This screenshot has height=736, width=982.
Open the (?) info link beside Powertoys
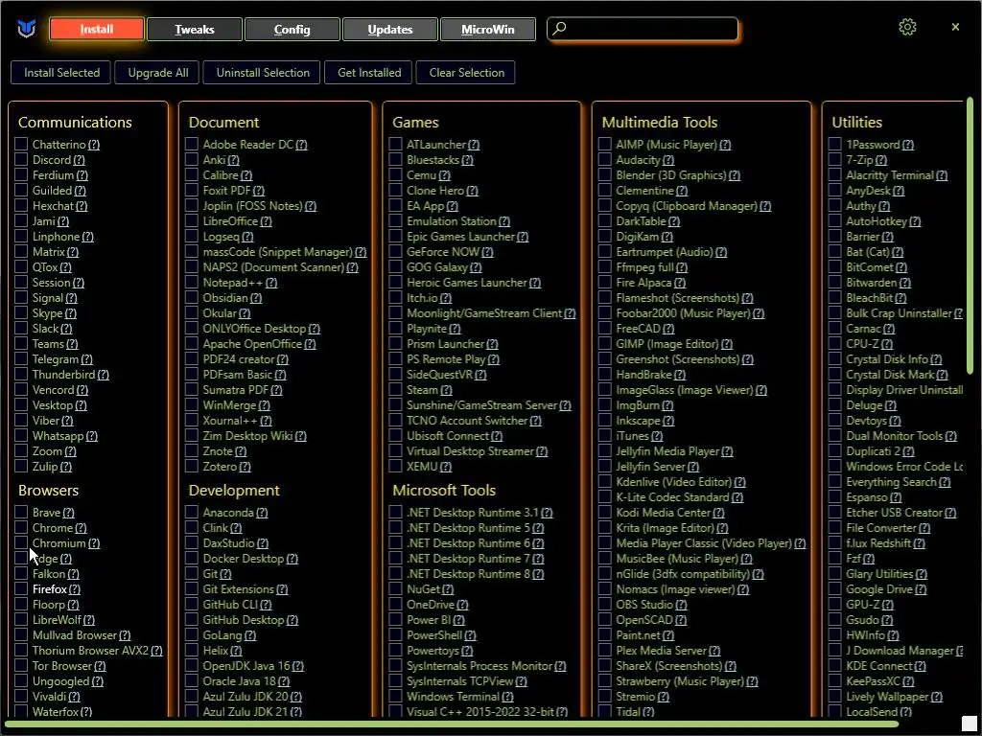click(467, 651)
